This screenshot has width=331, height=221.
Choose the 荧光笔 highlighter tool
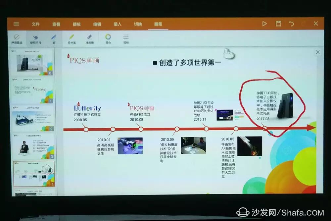click(x=71, y=39)
